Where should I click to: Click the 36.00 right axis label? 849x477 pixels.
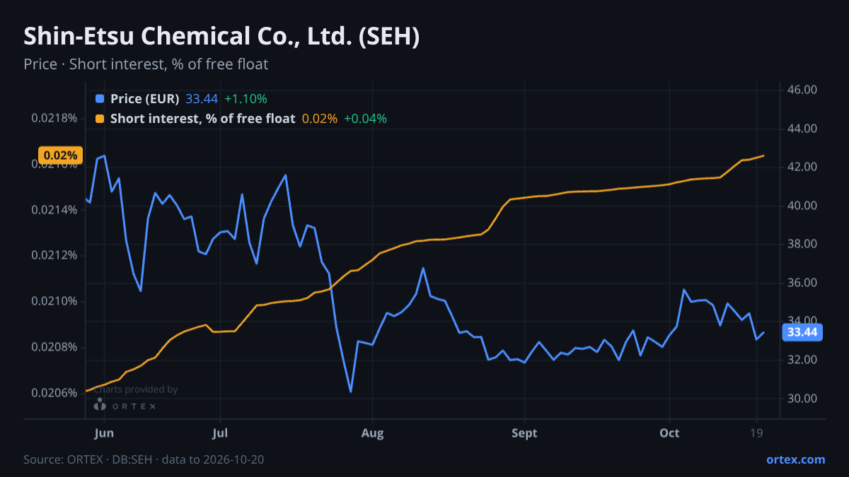[802, 283]
